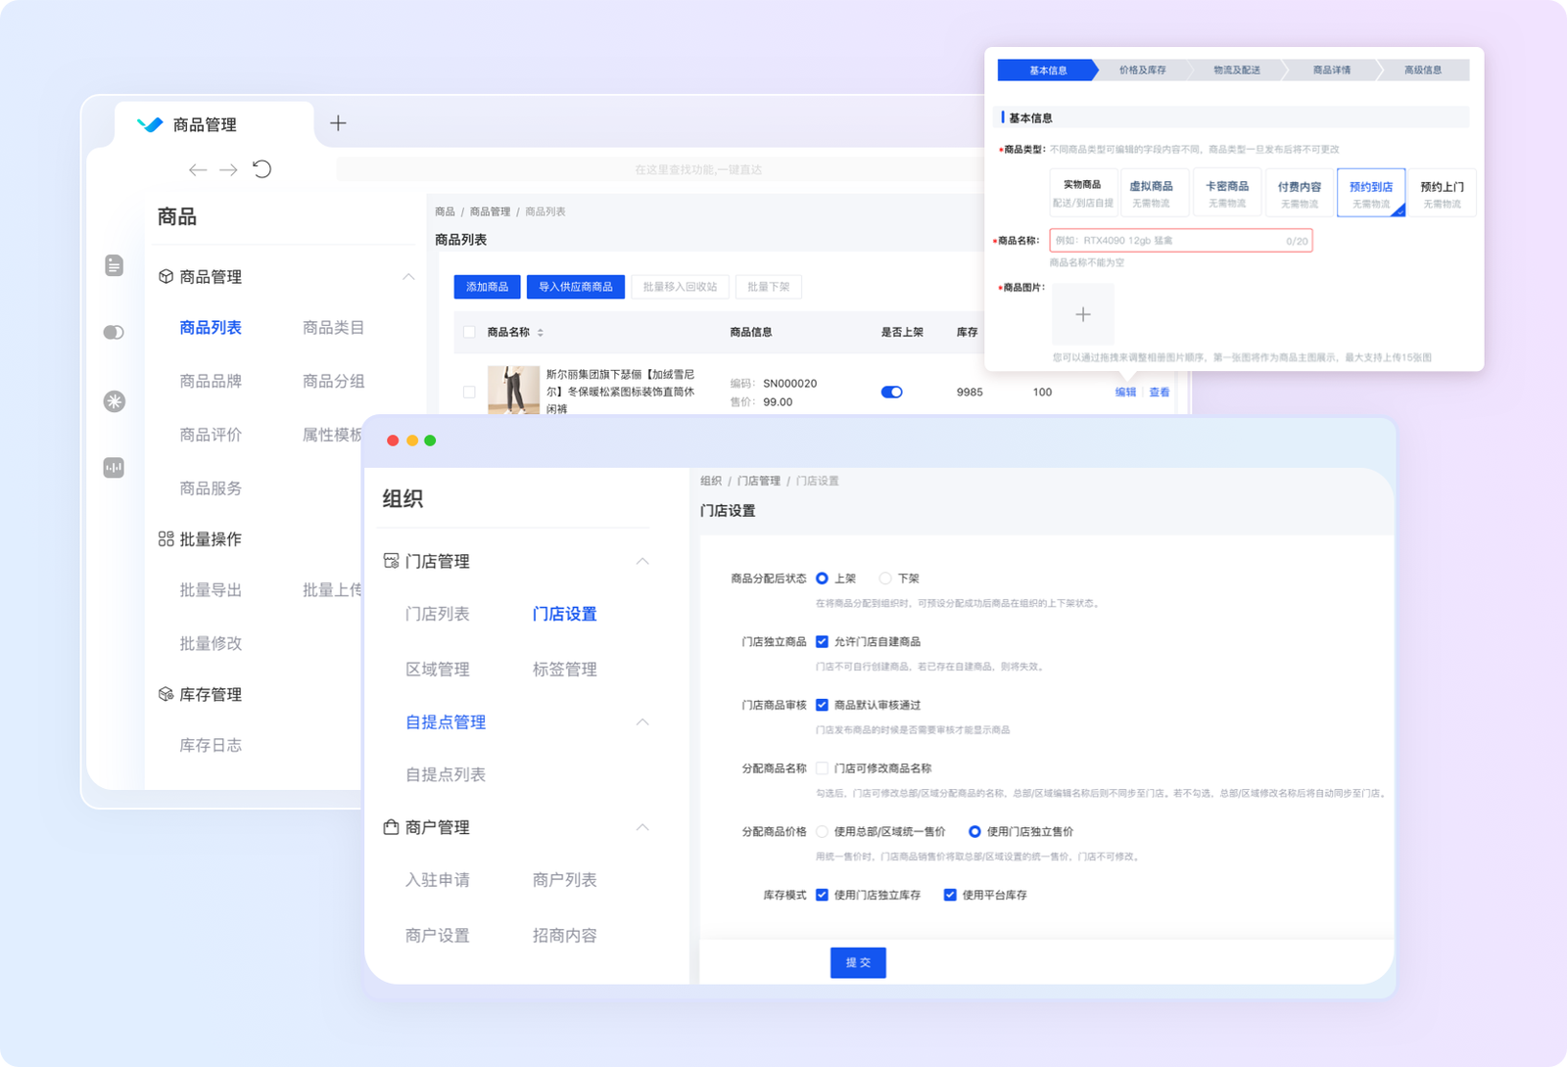Collapse the 自提点管理 section chevron
This screenshot has height=1067, width=1567.
[x=643, y=722]
